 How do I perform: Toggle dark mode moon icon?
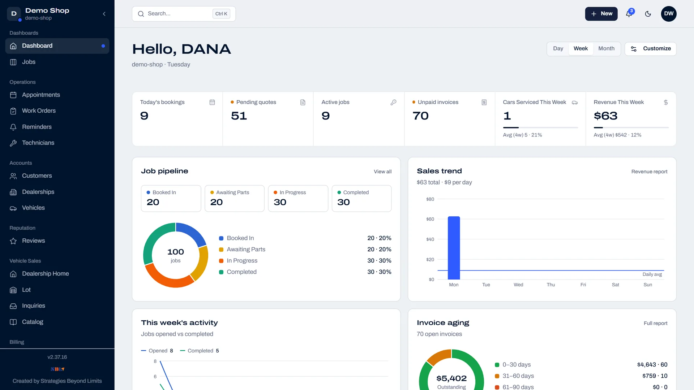648,14
